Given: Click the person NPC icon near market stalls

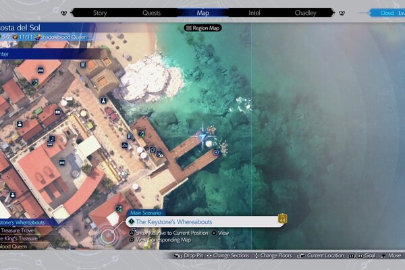Looking at the screenshot, I should pyautogui.click(x=20, y=124).
